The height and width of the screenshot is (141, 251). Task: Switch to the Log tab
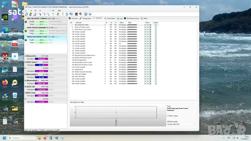120,18
